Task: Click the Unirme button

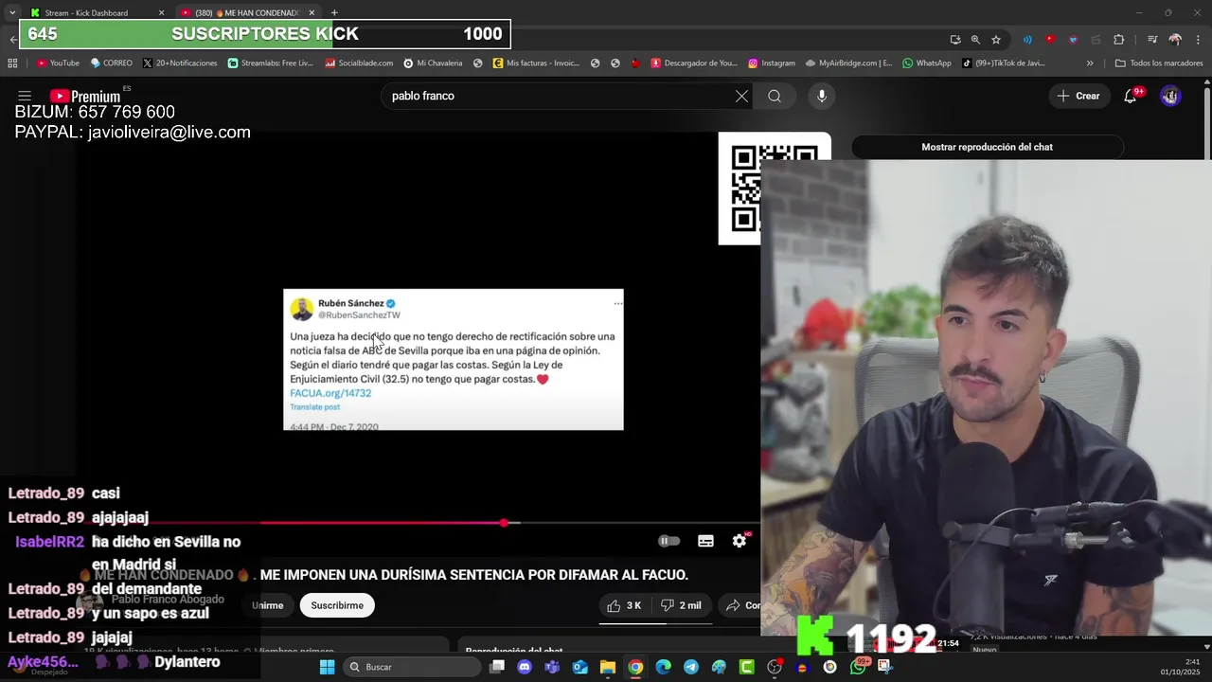Action: [x=267, y=605]
